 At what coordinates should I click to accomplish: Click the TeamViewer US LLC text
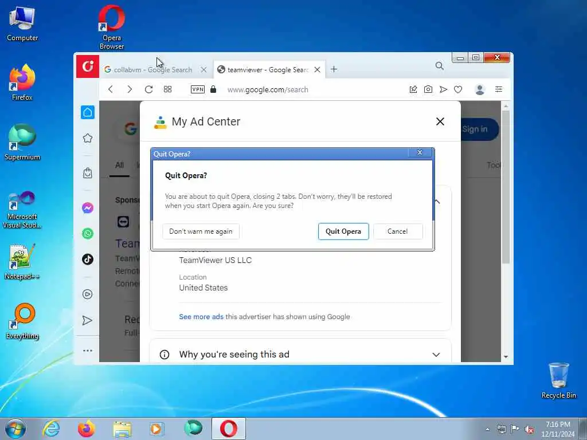click(x=216, y=260)
